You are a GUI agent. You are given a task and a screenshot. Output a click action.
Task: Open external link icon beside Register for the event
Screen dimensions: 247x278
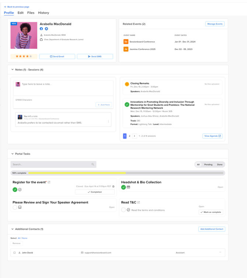click(49, 182)
